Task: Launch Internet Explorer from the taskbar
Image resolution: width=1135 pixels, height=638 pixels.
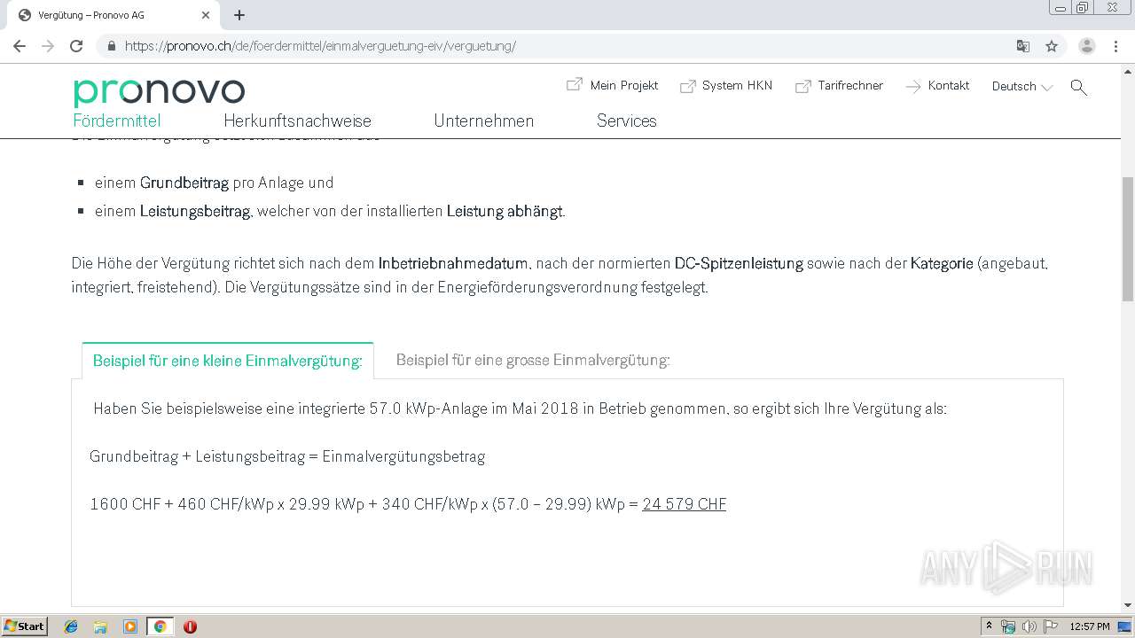Action: coord(71,626)
